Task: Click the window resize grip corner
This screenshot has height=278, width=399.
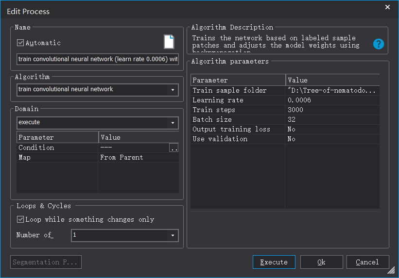Action: pos(391,272)
